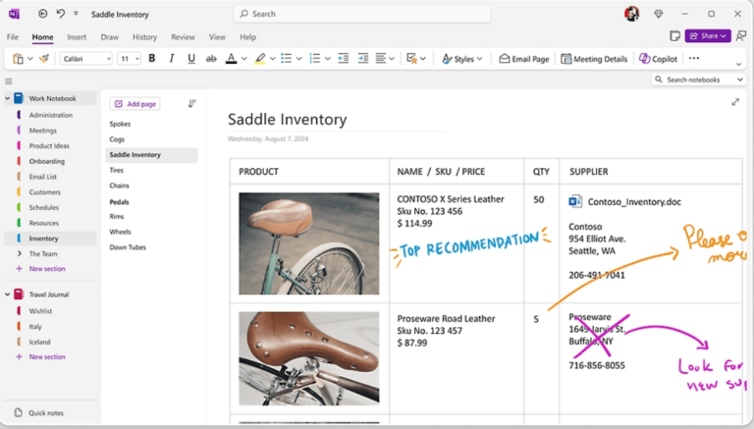Click the strikethrough text icon

tap(211, 59)
